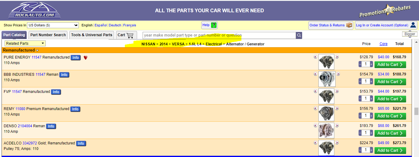Show next image for FVP alternator

(337, 91)
